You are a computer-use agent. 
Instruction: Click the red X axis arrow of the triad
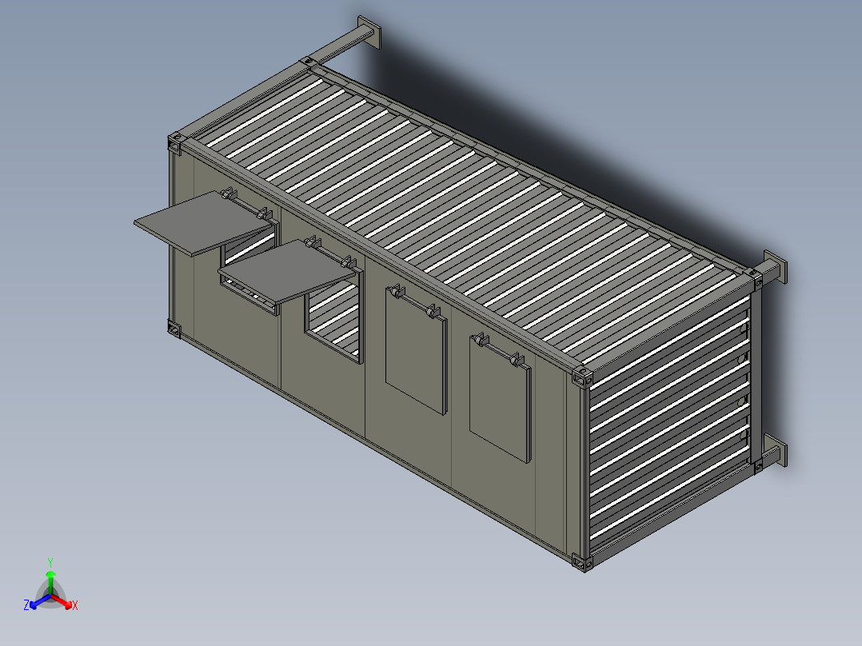pos(62,601)
